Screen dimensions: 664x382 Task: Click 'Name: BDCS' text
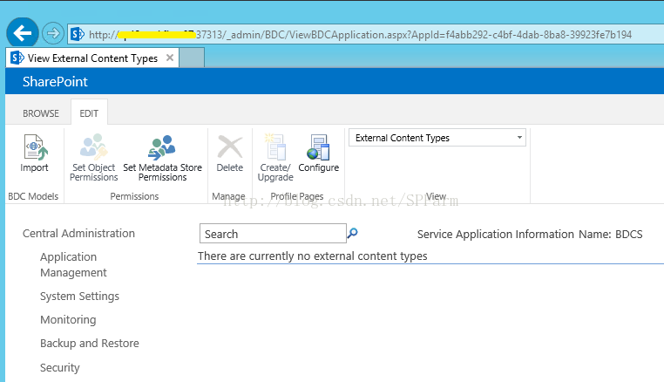point(611,234)
